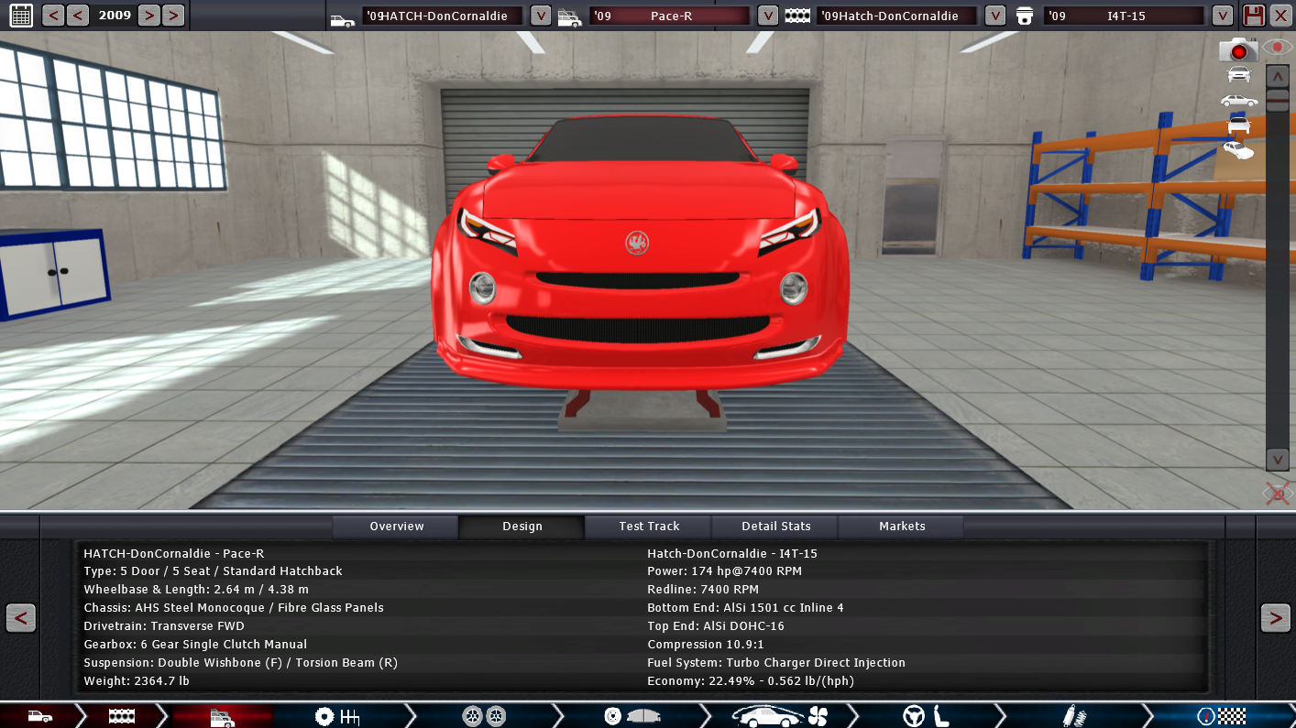Save the design with the floppy disk icon
Image resolution: width=1296 pixels, height=728 pixels.
(x=1253, y=16)
